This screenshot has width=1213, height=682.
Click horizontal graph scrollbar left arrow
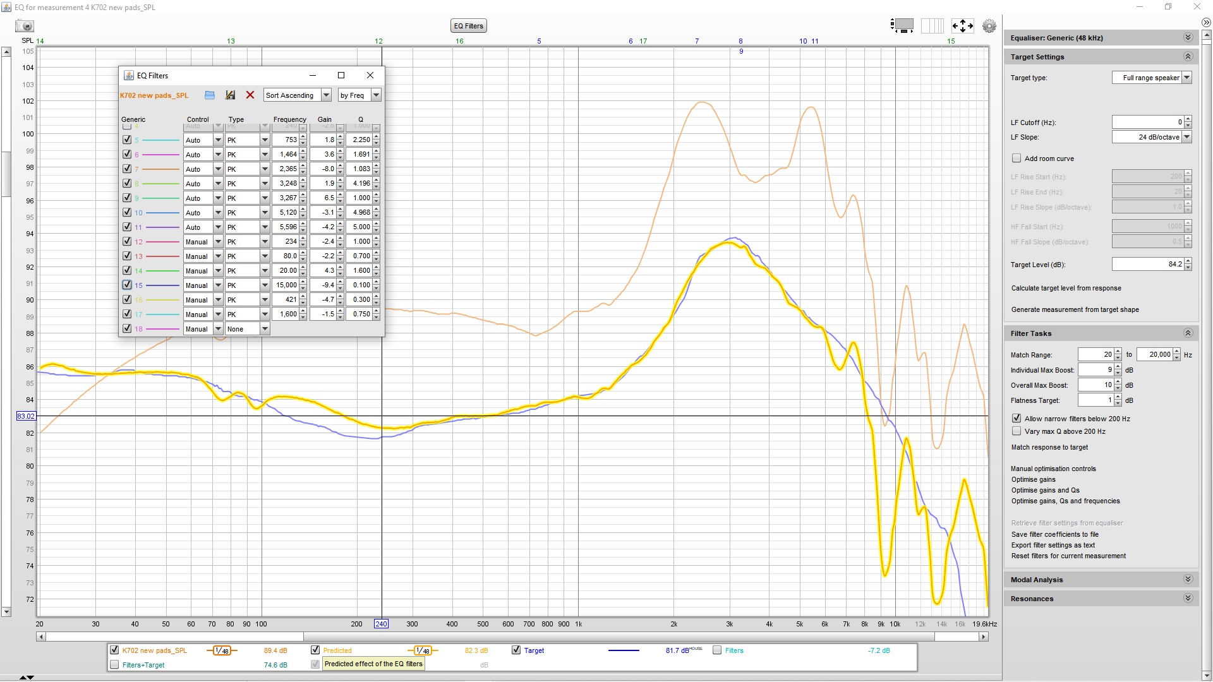pos(41,637)
